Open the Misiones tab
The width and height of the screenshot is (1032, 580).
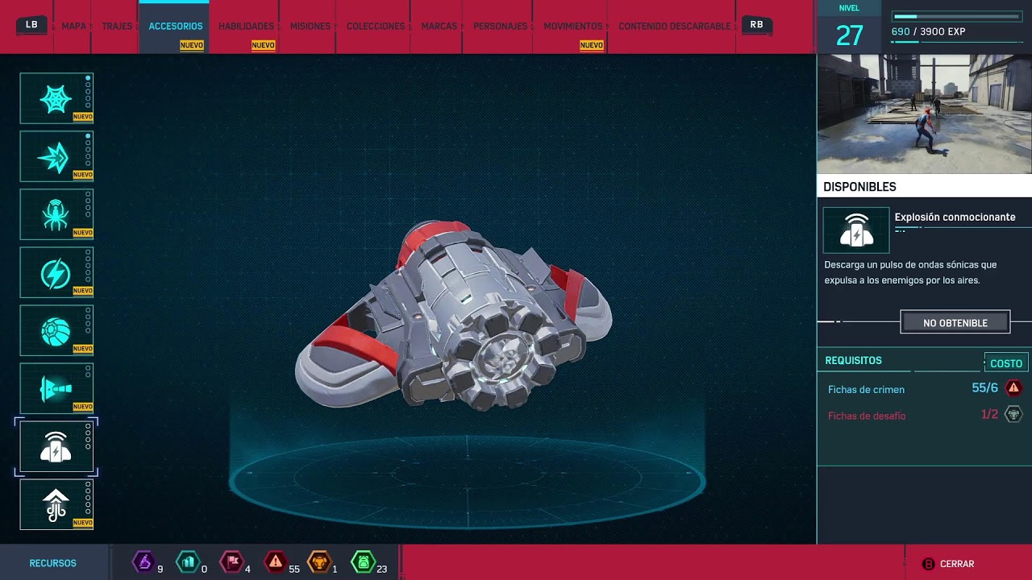(x=310, y=27)
